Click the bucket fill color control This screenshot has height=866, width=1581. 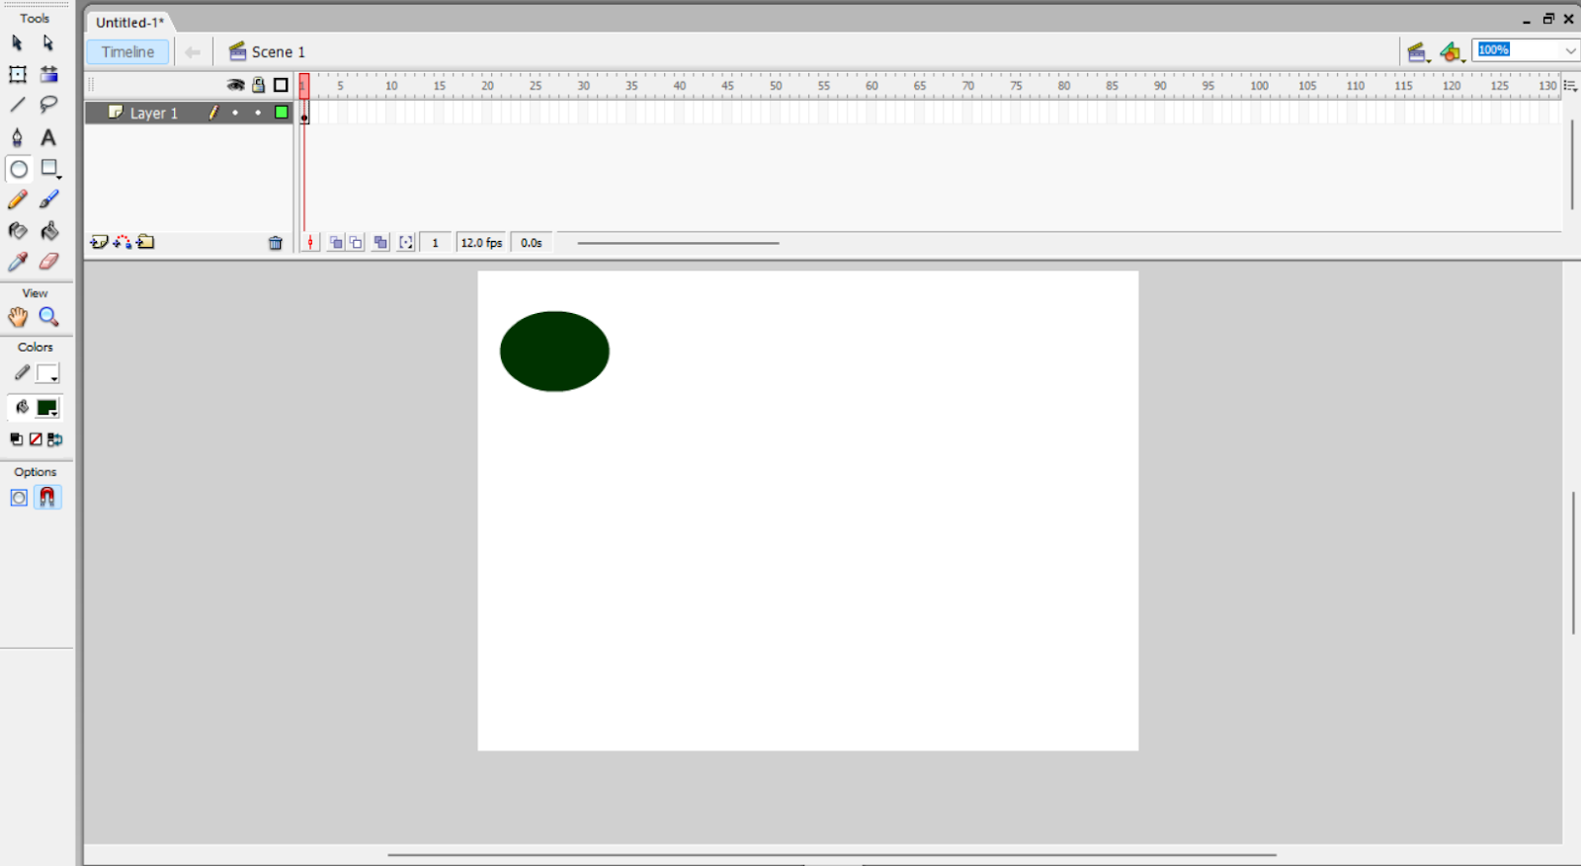tap(21, 408)
